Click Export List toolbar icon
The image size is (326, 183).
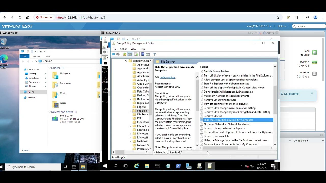pyautogui.click(x=136, y=54)
